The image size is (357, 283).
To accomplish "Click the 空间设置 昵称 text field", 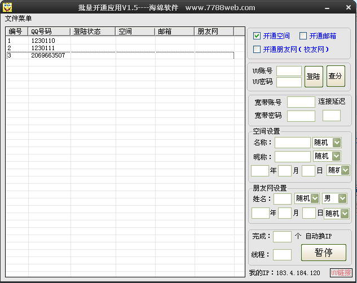I will [x=293, y=157].
